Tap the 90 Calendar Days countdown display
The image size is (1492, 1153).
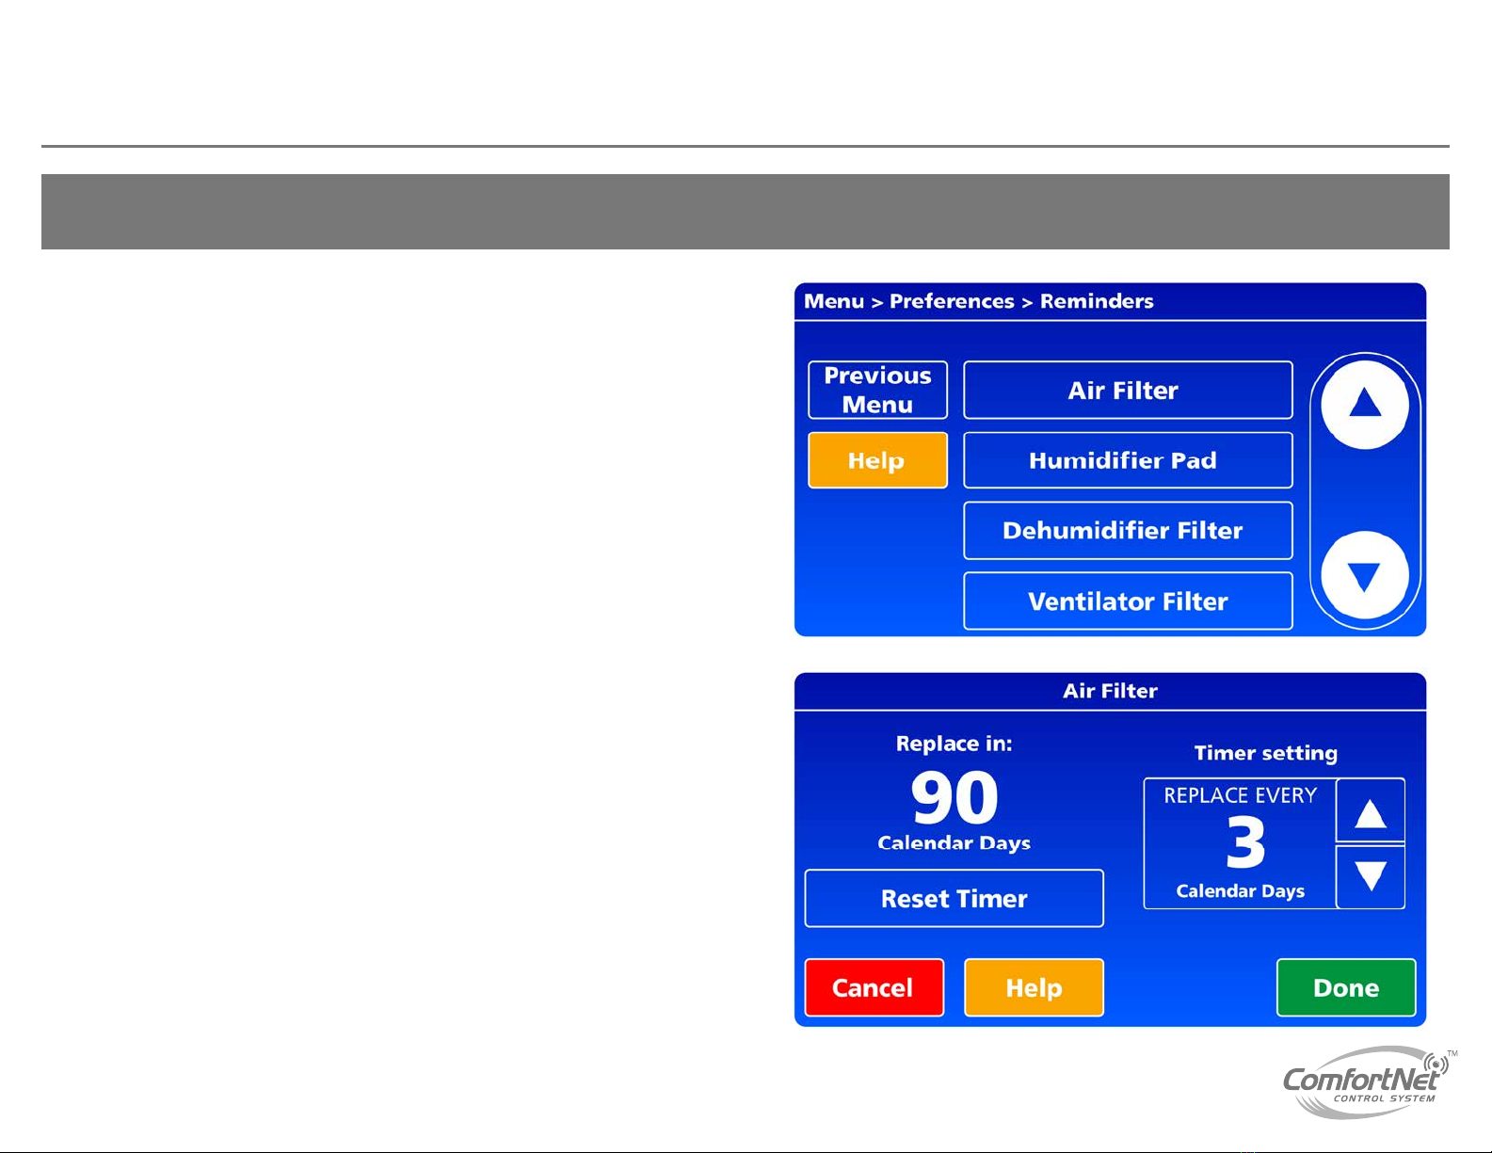pyautogui.click(x=954, y=800)
